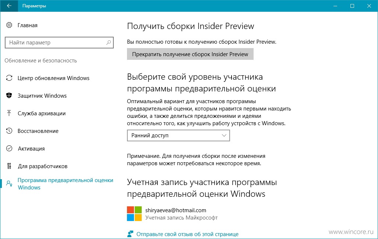The width and height of the screenshot is (378, 239).
Task: Open Центр обновления Windows section
Action: (53, 78)
